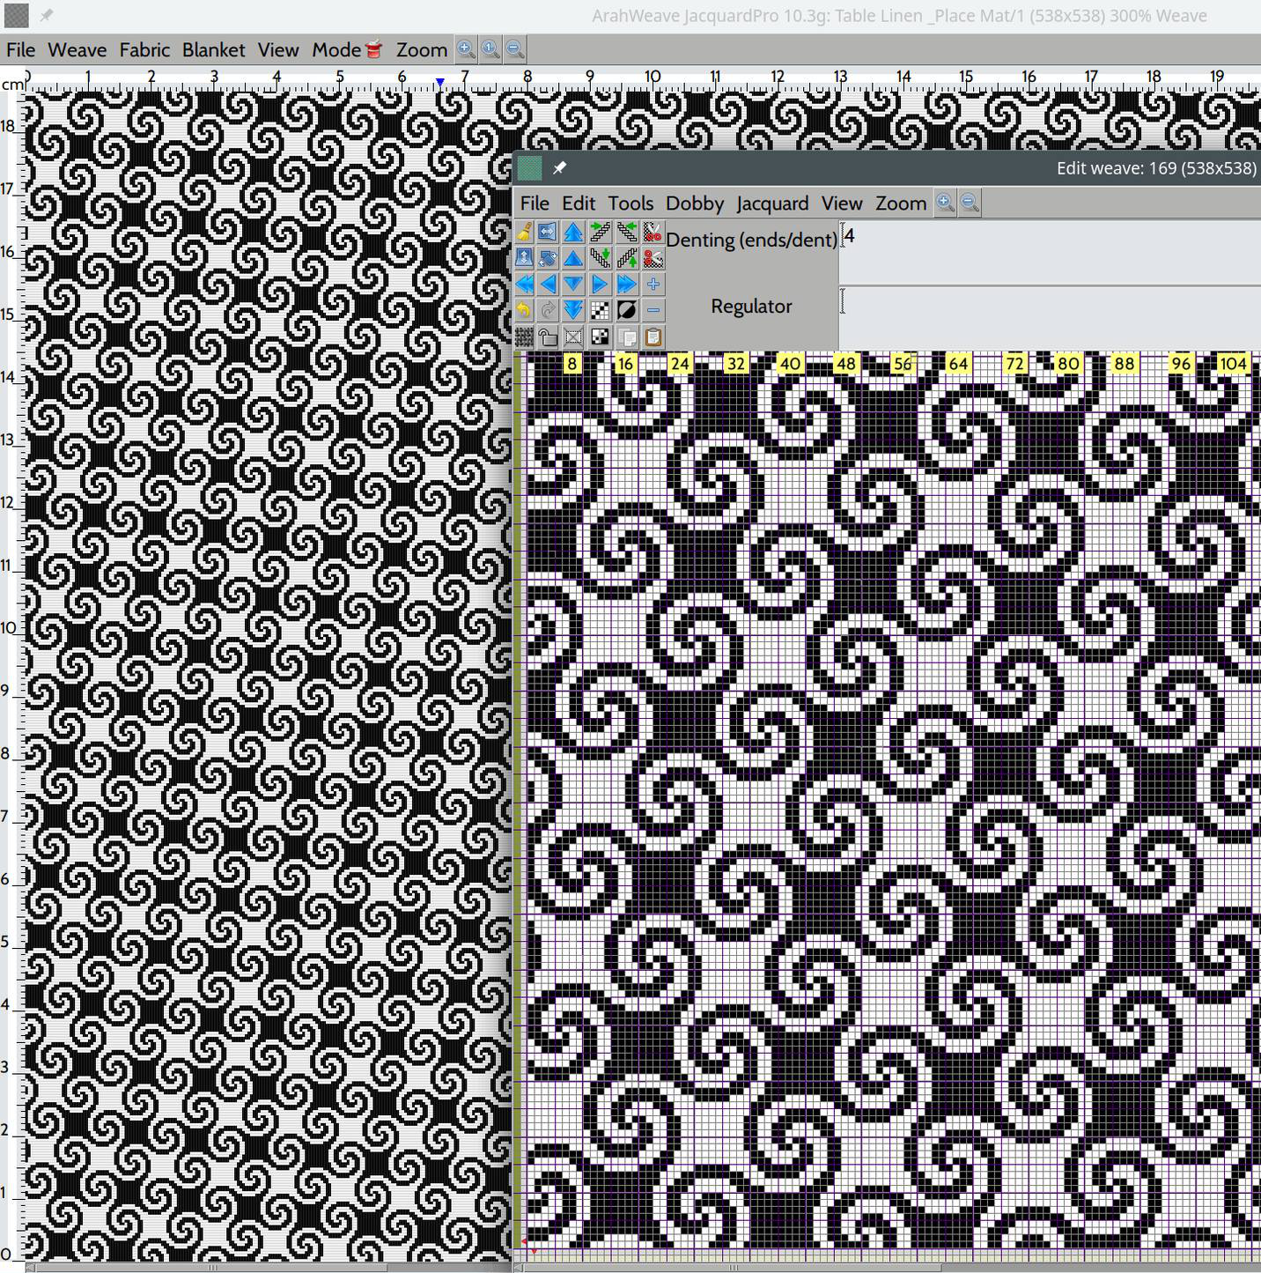
Task: Click the single blue down-arrow icon
Action: pos(573,284)
